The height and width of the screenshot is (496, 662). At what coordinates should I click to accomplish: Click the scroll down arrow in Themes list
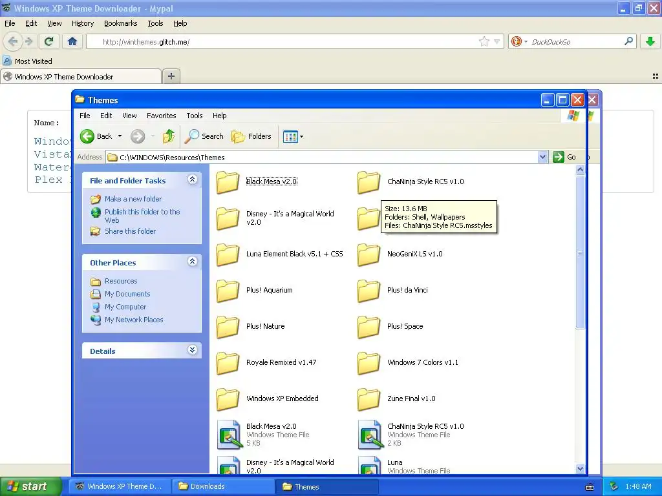tap(580, 469)
